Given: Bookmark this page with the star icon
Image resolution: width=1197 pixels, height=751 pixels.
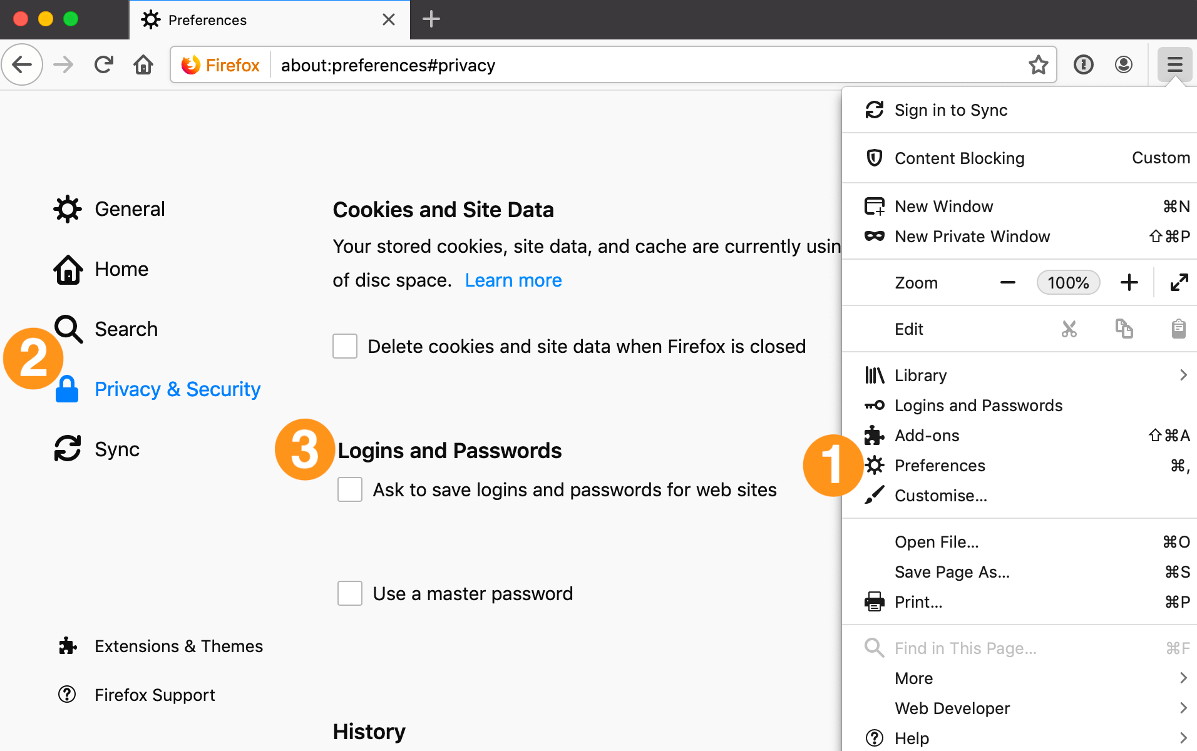Looking at the screenshot, I should click(x=1039, y=64).
